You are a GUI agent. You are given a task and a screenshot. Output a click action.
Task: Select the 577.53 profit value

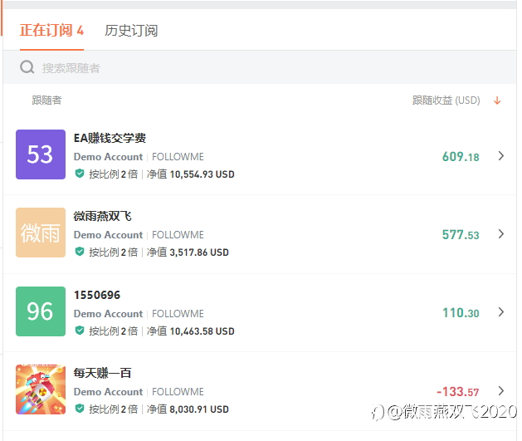(x=461, y=235)
